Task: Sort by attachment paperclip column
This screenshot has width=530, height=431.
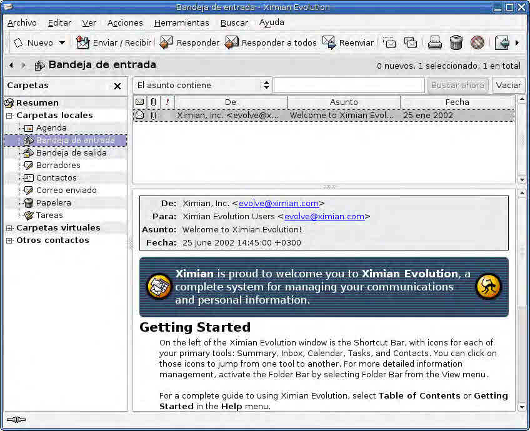Action: (153, 102)
